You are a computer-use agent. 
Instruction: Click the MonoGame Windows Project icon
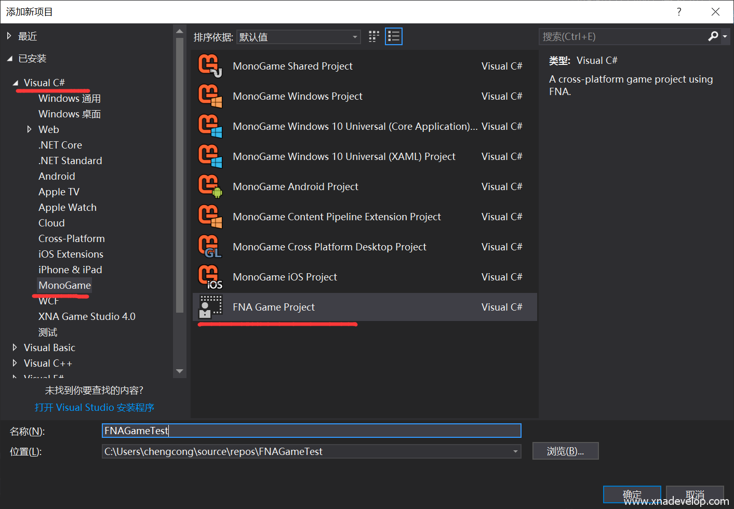tap(210, 96)
